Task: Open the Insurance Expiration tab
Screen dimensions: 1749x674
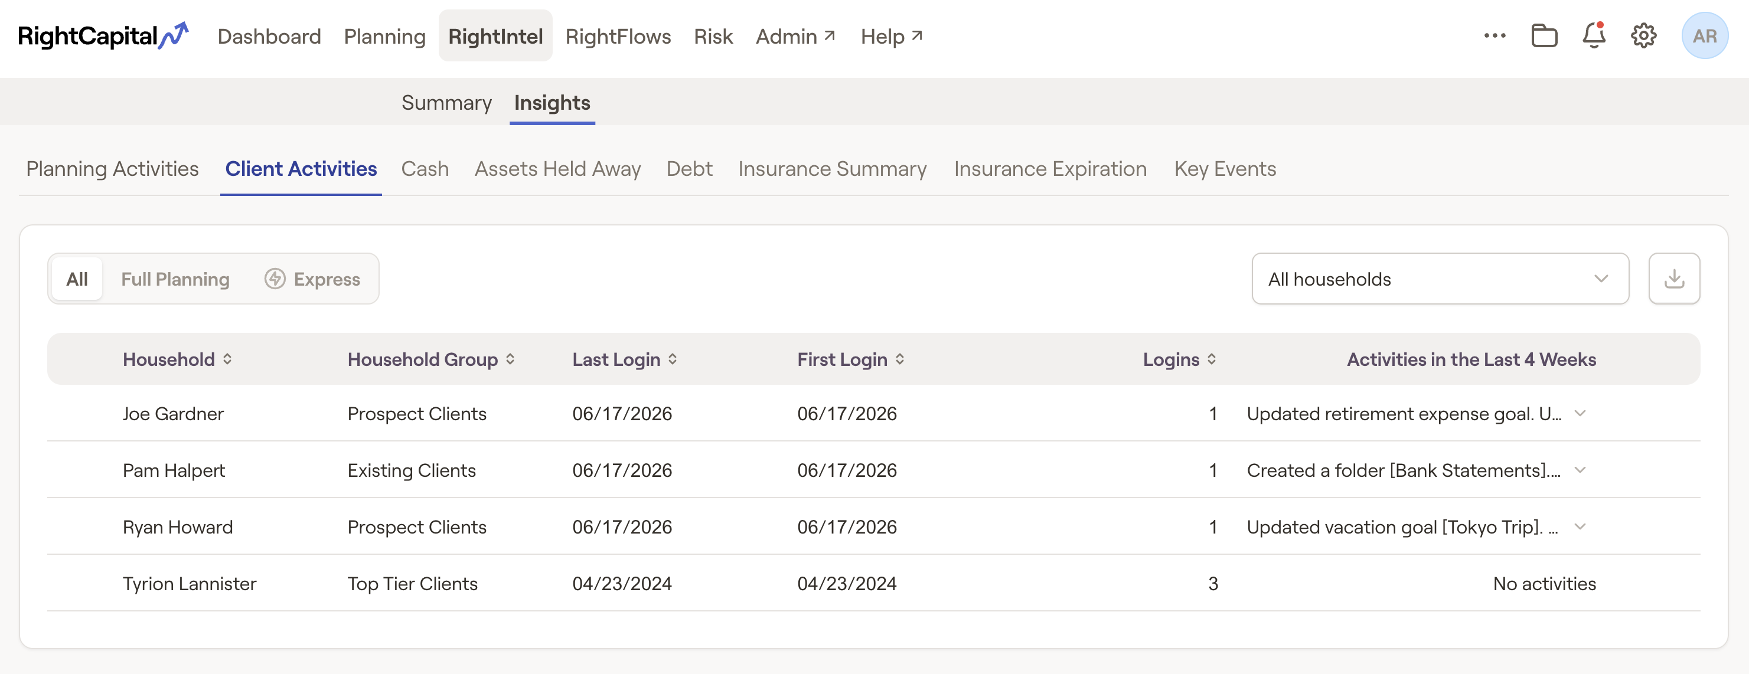Action: 1050,168
